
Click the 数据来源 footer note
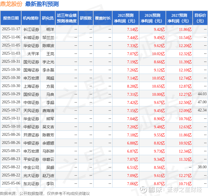point(45,193)
